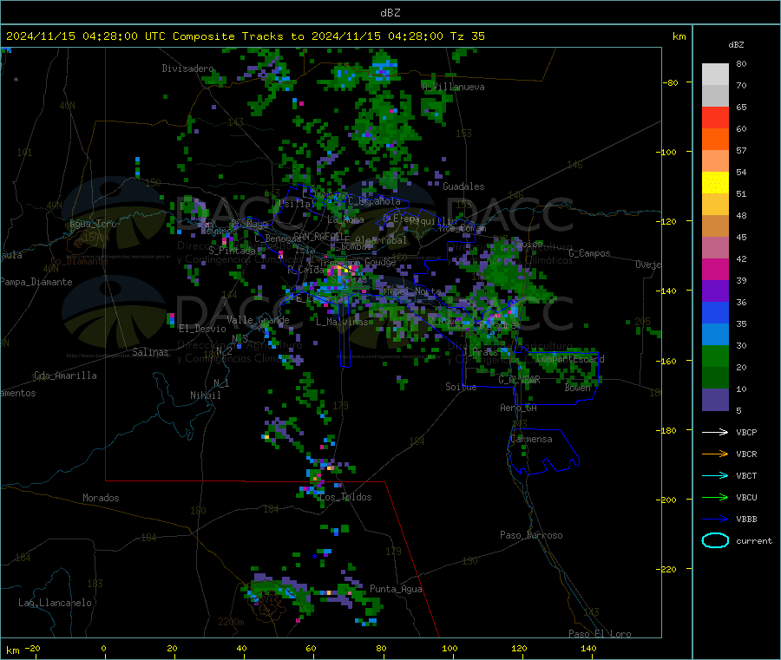Click the green VBCU arrow in legend
The image size is (781, 660).
(x=715, y=497)
